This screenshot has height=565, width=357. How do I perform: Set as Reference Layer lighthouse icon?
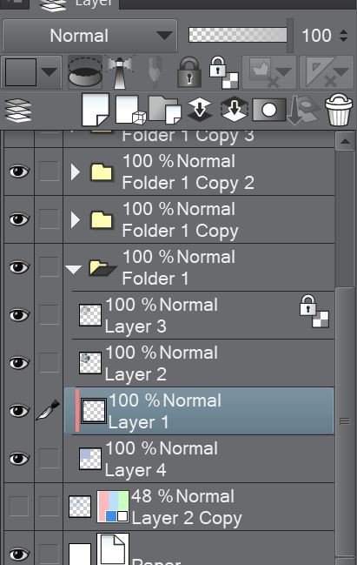click(120, 72)
